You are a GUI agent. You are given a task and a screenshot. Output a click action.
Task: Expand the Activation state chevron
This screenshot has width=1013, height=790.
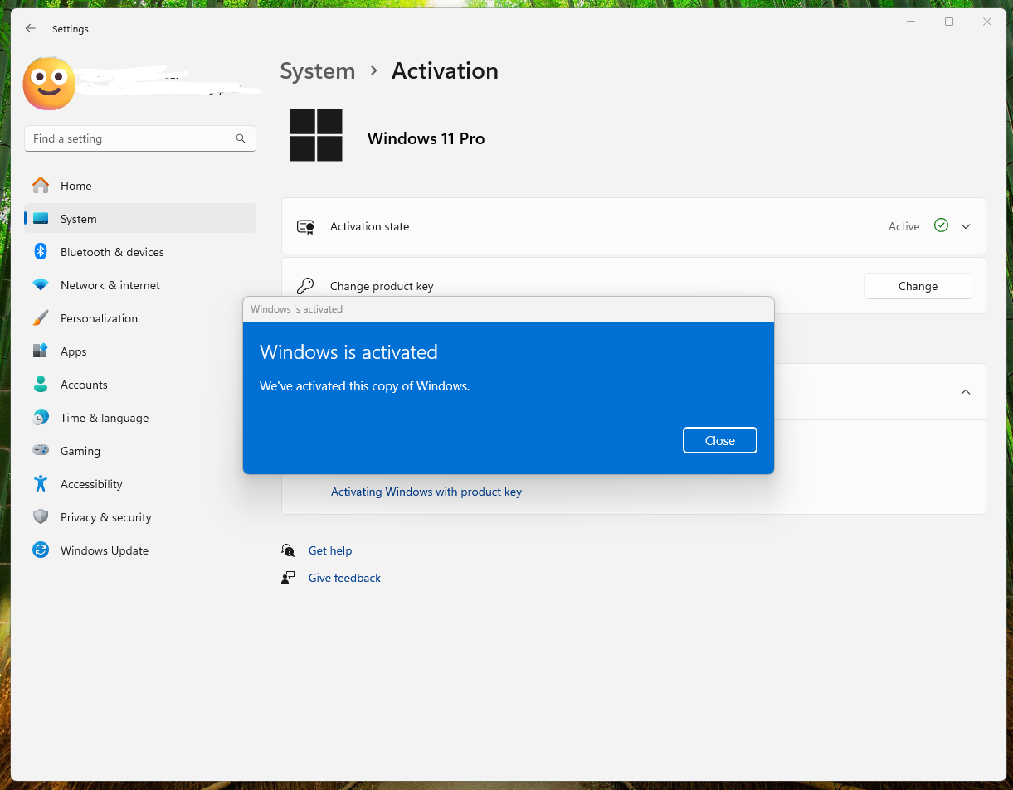coord(966,226)
